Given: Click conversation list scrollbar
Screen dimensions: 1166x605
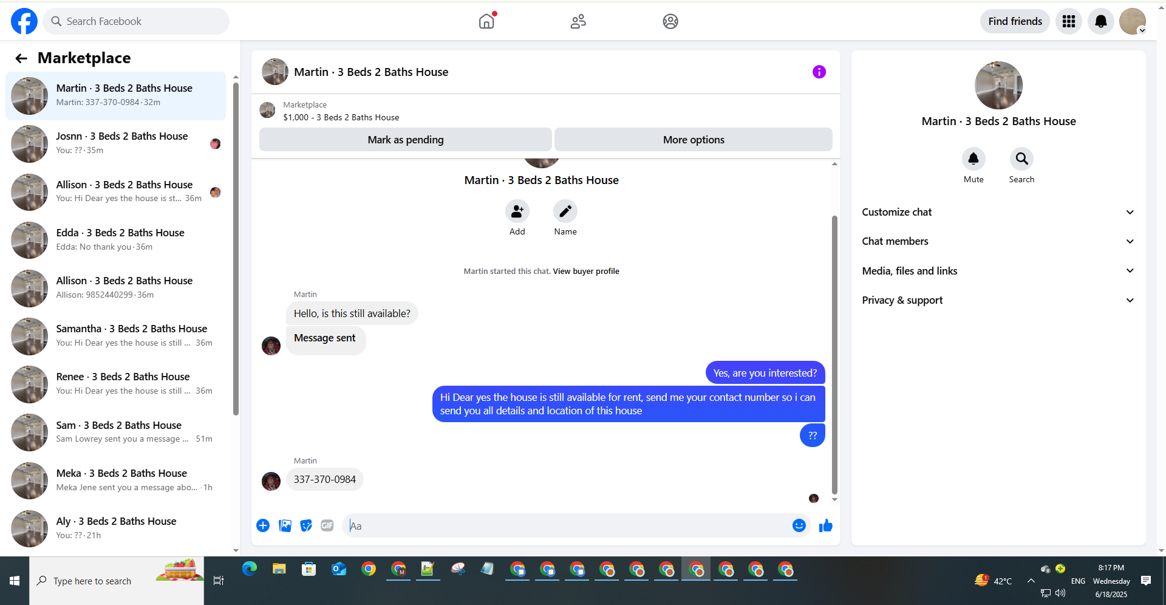Looking at the screenshot, I should [236, 249].
